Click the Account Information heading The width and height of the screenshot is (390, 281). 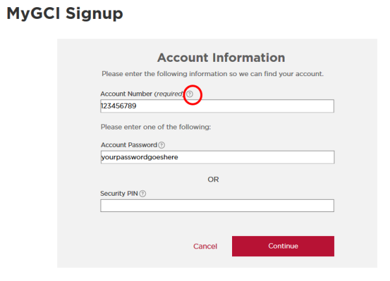coord(221,57)
